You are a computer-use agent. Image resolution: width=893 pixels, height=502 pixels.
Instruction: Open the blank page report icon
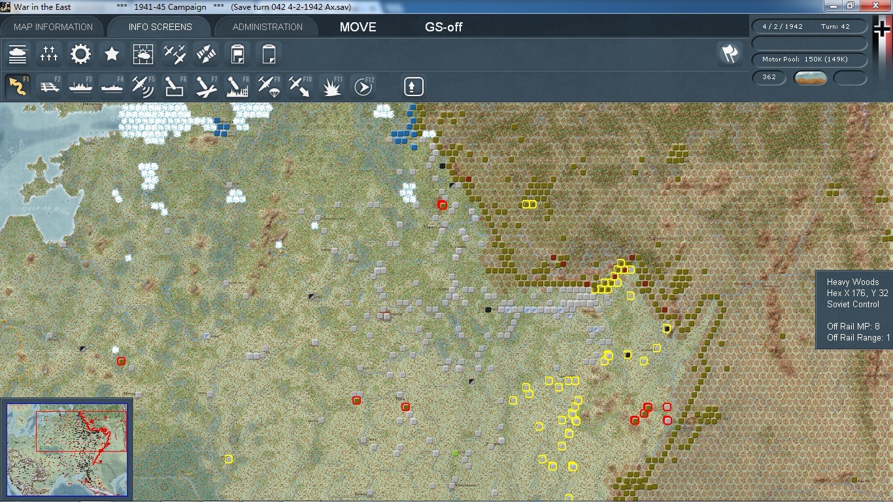coord(269,54)
